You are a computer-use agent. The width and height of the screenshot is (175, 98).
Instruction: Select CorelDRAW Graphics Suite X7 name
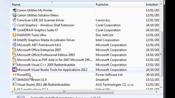[37, 30]
